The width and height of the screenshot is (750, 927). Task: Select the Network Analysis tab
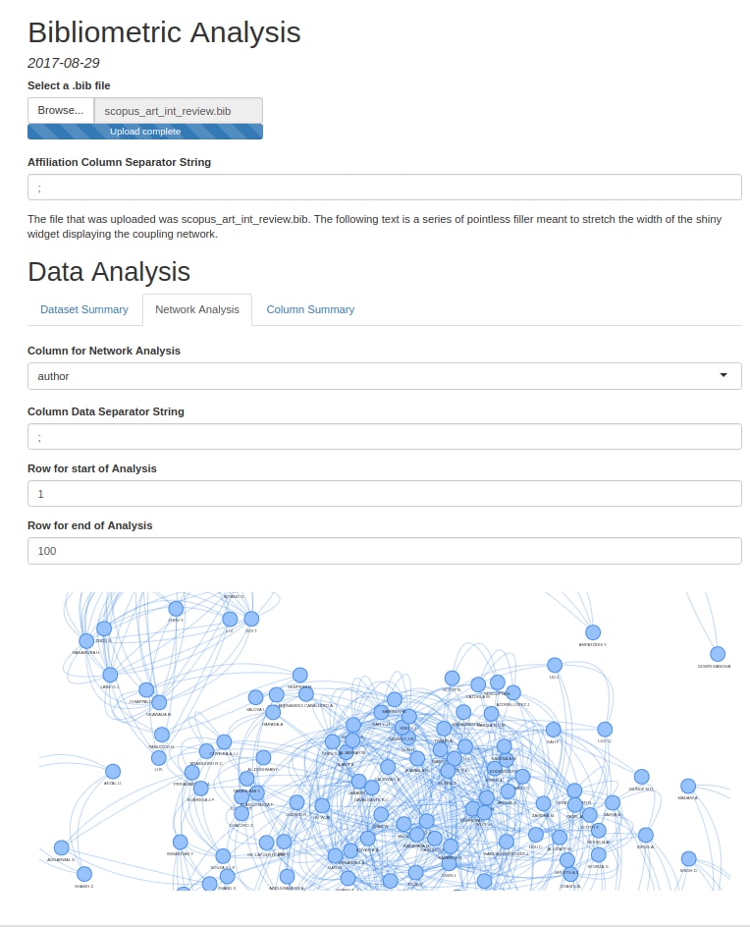tap(197, 309)
